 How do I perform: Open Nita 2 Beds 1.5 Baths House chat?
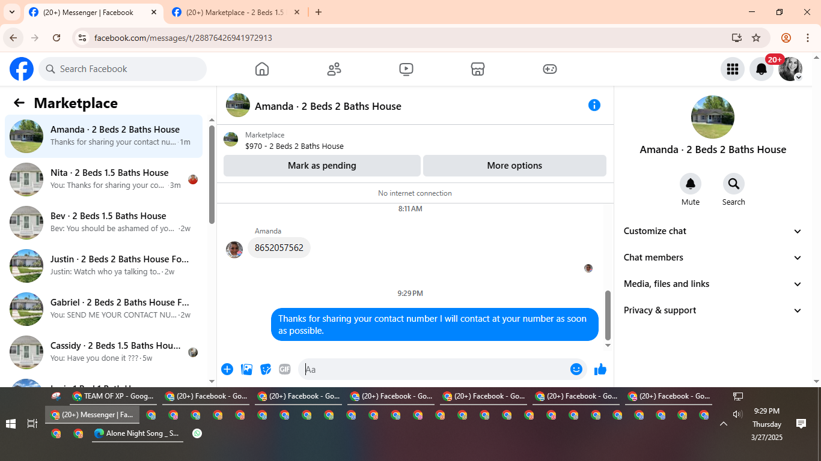pos(104,179)
